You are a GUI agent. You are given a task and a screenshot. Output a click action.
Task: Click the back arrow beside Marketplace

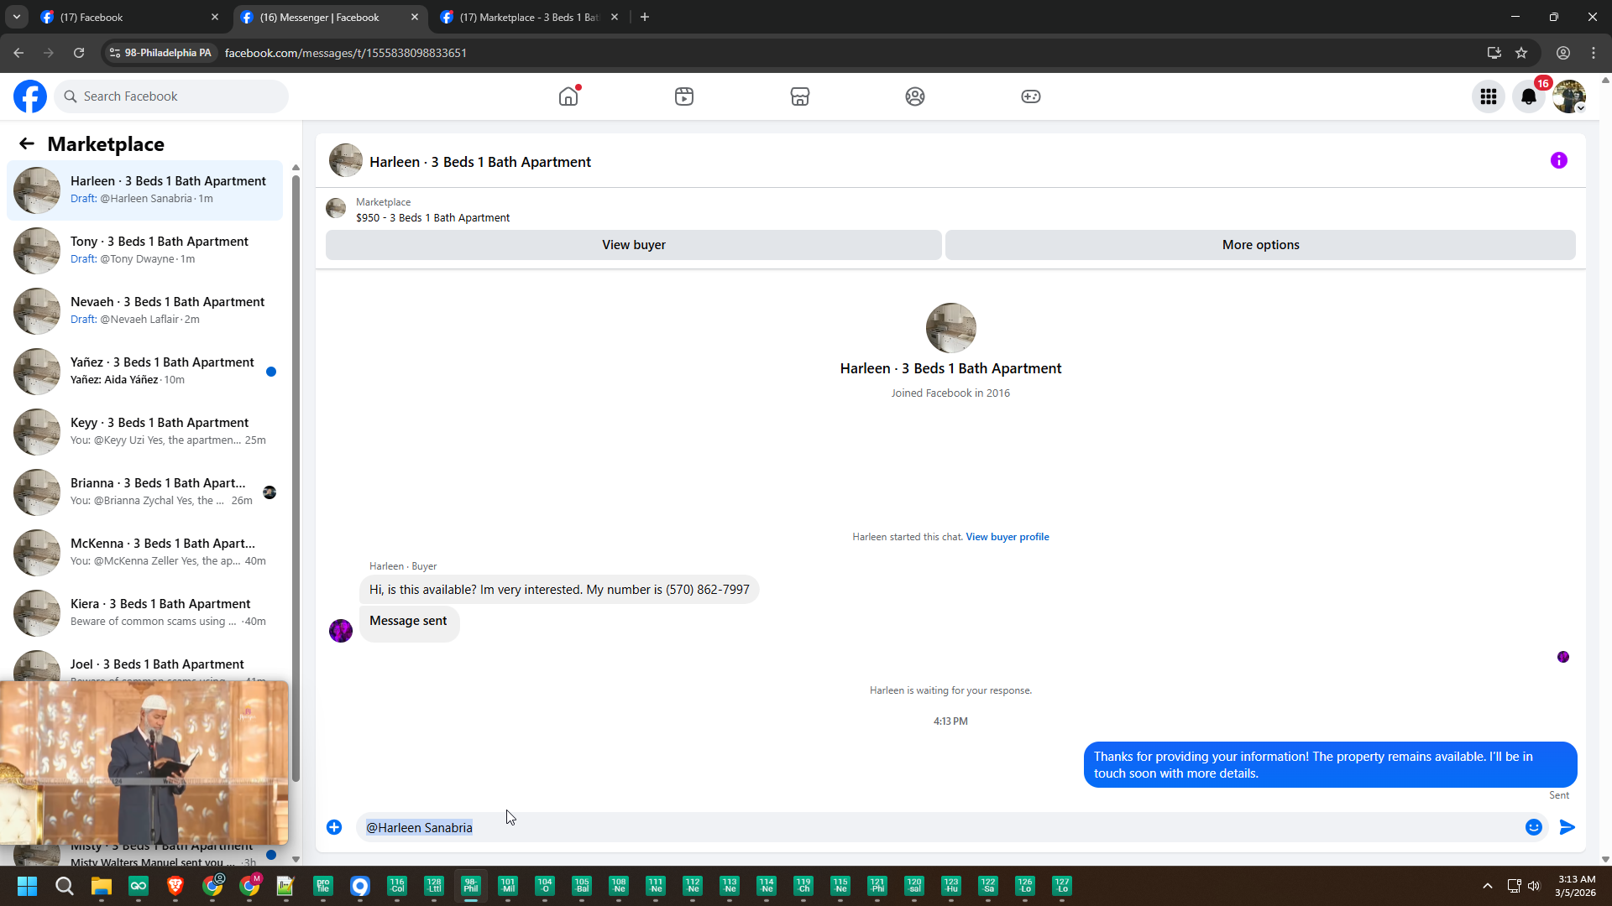click(x=27, y=144)
